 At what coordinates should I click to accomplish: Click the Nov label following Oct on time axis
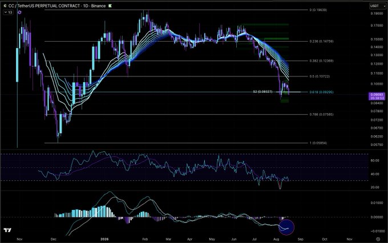(x=349, y=239)
